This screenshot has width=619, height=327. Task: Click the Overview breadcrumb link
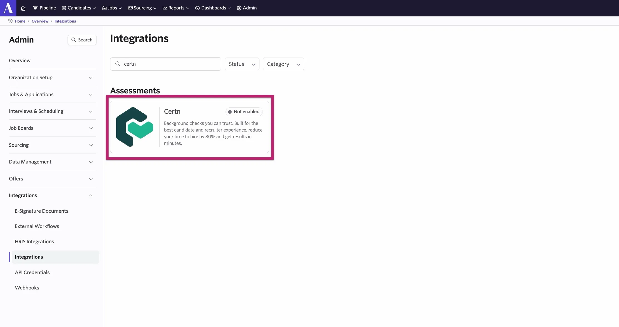(40, 21)
